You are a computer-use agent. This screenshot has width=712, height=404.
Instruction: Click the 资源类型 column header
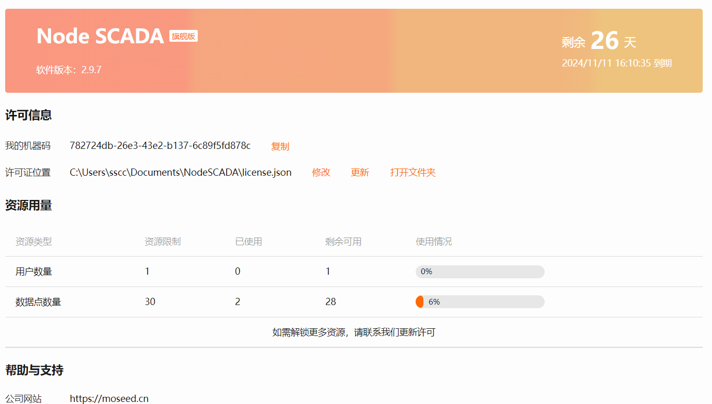pos(34,242)
